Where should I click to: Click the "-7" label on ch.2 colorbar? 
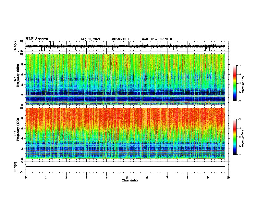[239, 154]
